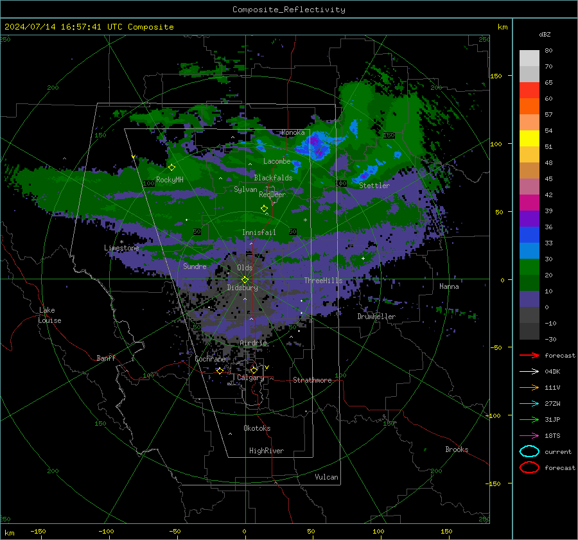Click the Vulcan town label
Screen dimensions: 578x540
point(326,477)
